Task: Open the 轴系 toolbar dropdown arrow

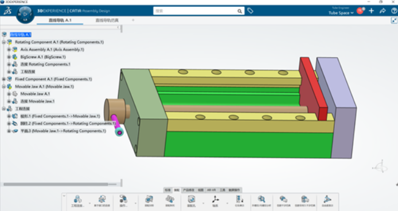Action: [227, 203]
